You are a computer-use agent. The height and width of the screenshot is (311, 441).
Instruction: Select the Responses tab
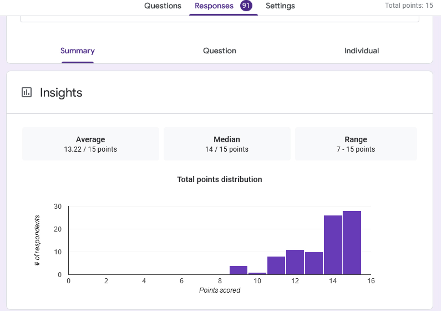(214, 6)
